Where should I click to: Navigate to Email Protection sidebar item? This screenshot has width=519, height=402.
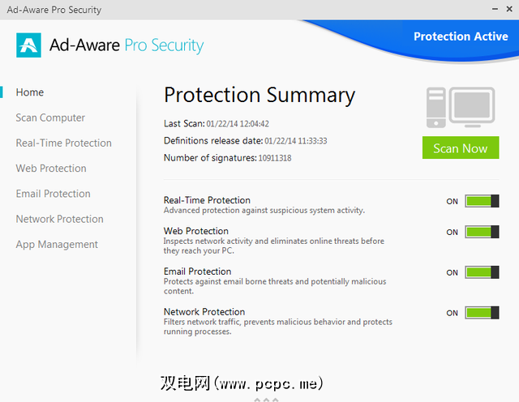click(x=53, y=194)
